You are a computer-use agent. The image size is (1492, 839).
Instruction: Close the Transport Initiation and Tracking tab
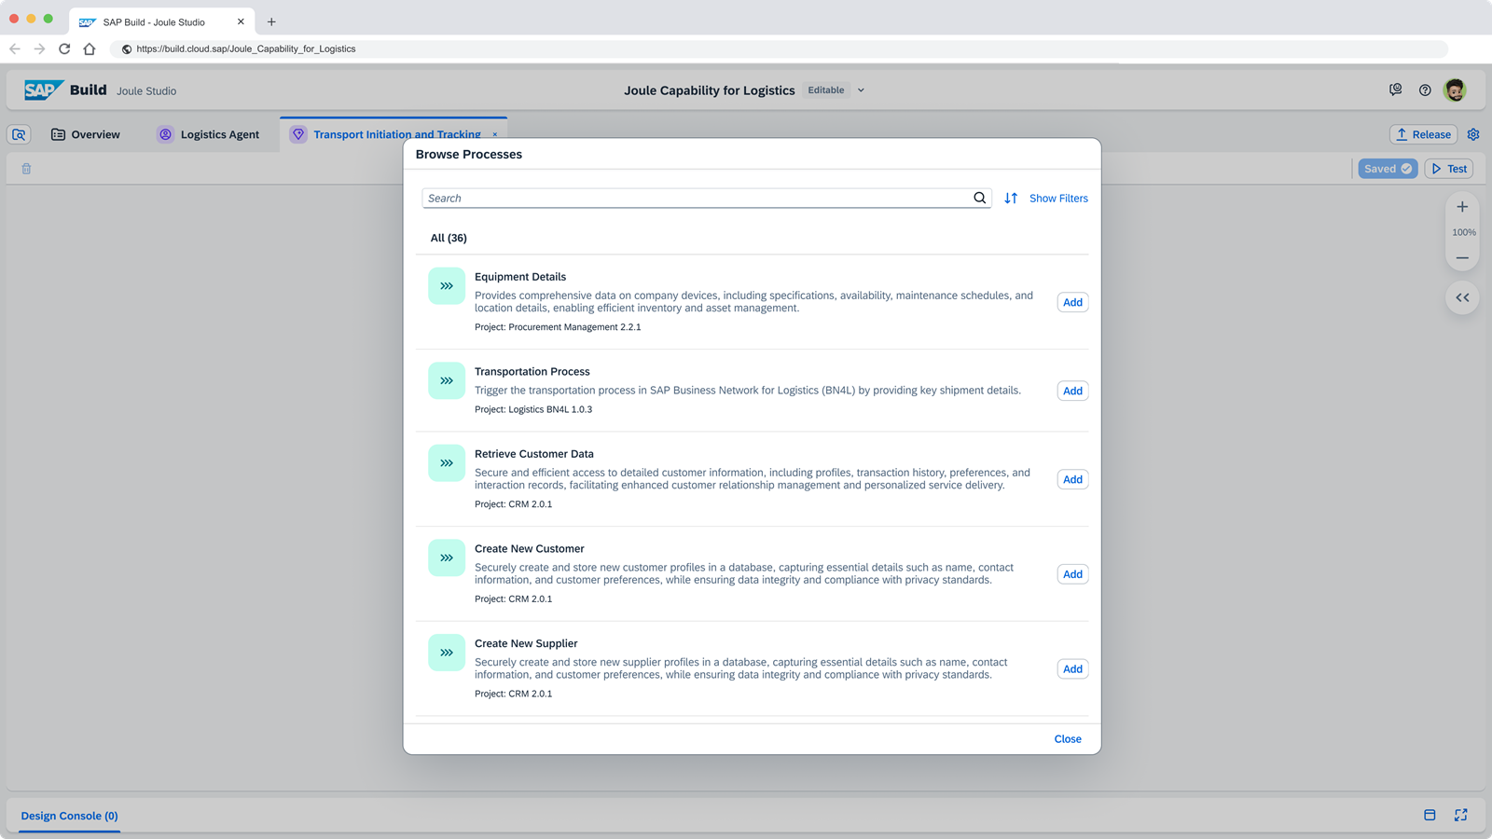(x=495, y=134)
